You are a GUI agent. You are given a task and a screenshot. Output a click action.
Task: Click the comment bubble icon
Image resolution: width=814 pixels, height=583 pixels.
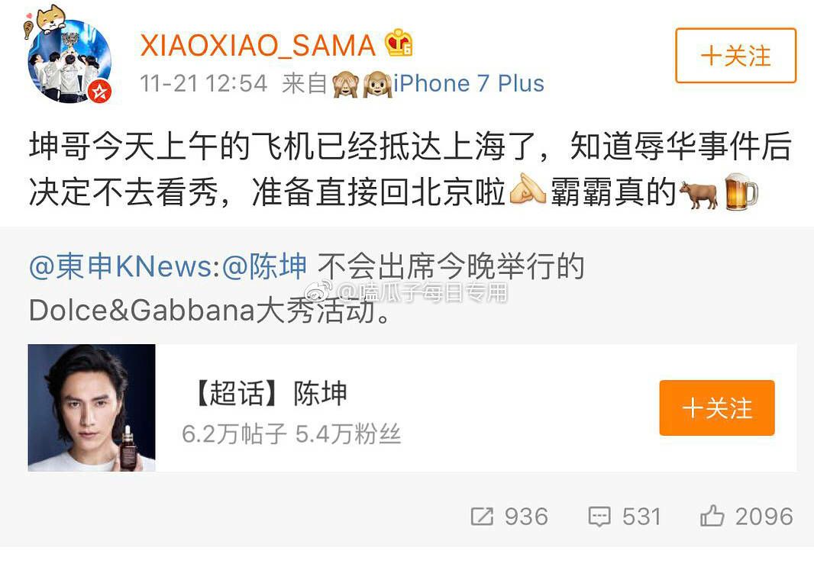click(599, 517)
